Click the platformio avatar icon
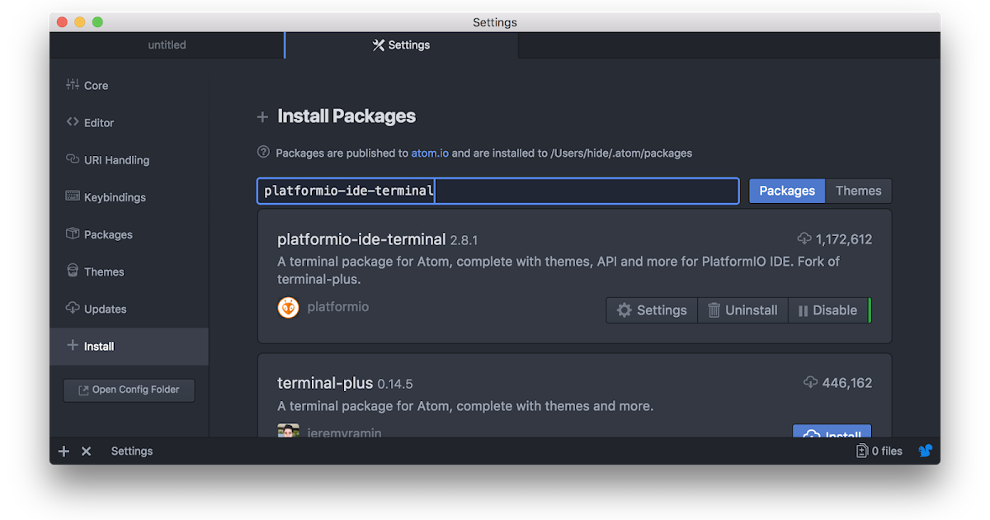This screenshot has height=520, width=990. pyautogui.click(x=288, y=306)
